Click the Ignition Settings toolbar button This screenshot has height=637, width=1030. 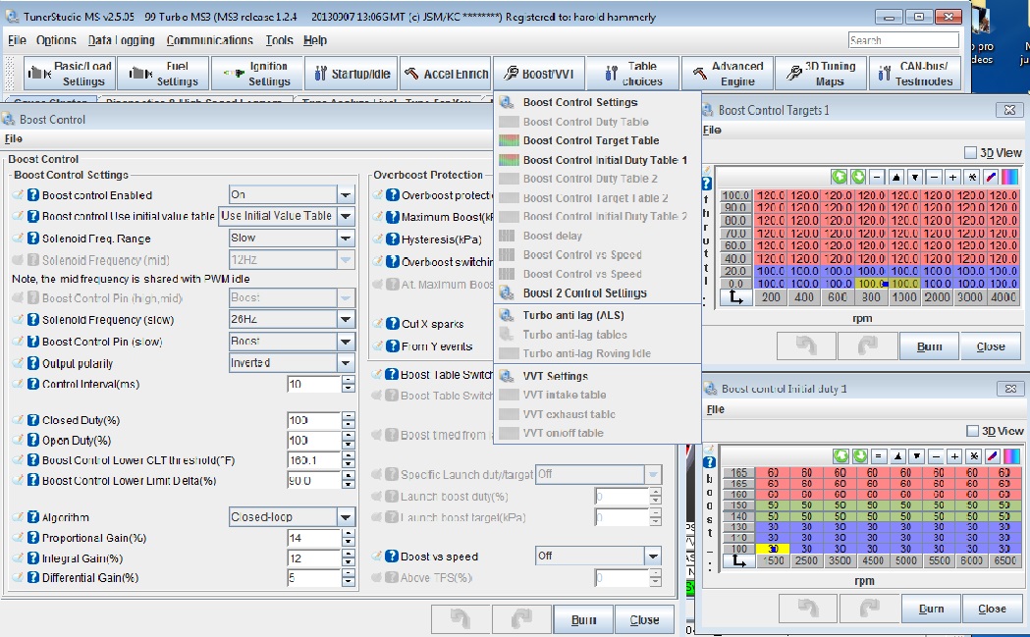pos(257,74)
